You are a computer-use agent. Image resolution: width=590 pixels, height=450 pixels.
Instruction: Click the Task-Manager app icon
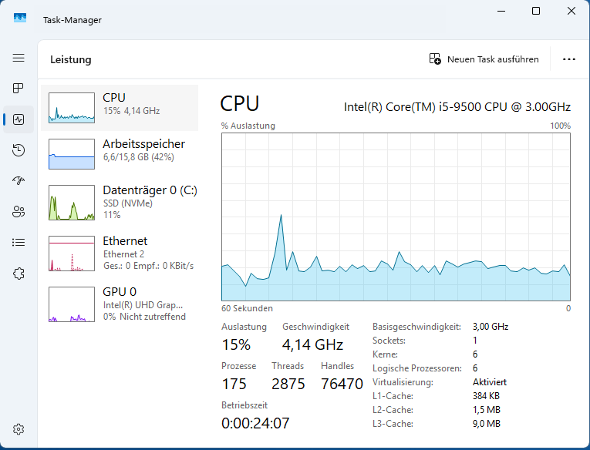[x=20, y=18]
